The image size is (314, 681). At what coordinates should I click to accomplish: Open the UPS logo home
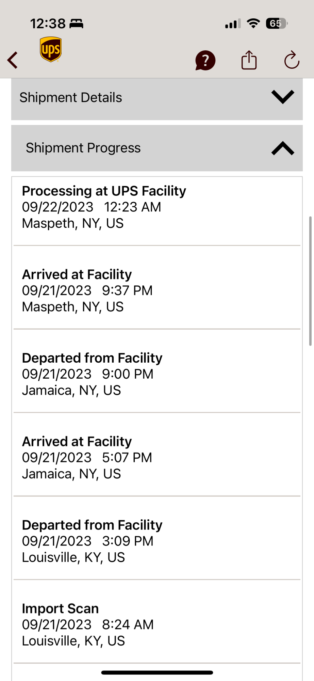51,50
